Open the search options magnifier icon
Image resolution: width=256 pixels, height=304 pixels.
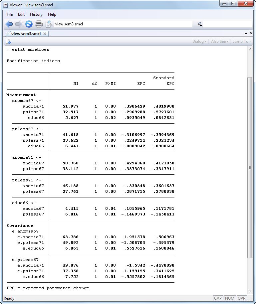tap(200, 24)
